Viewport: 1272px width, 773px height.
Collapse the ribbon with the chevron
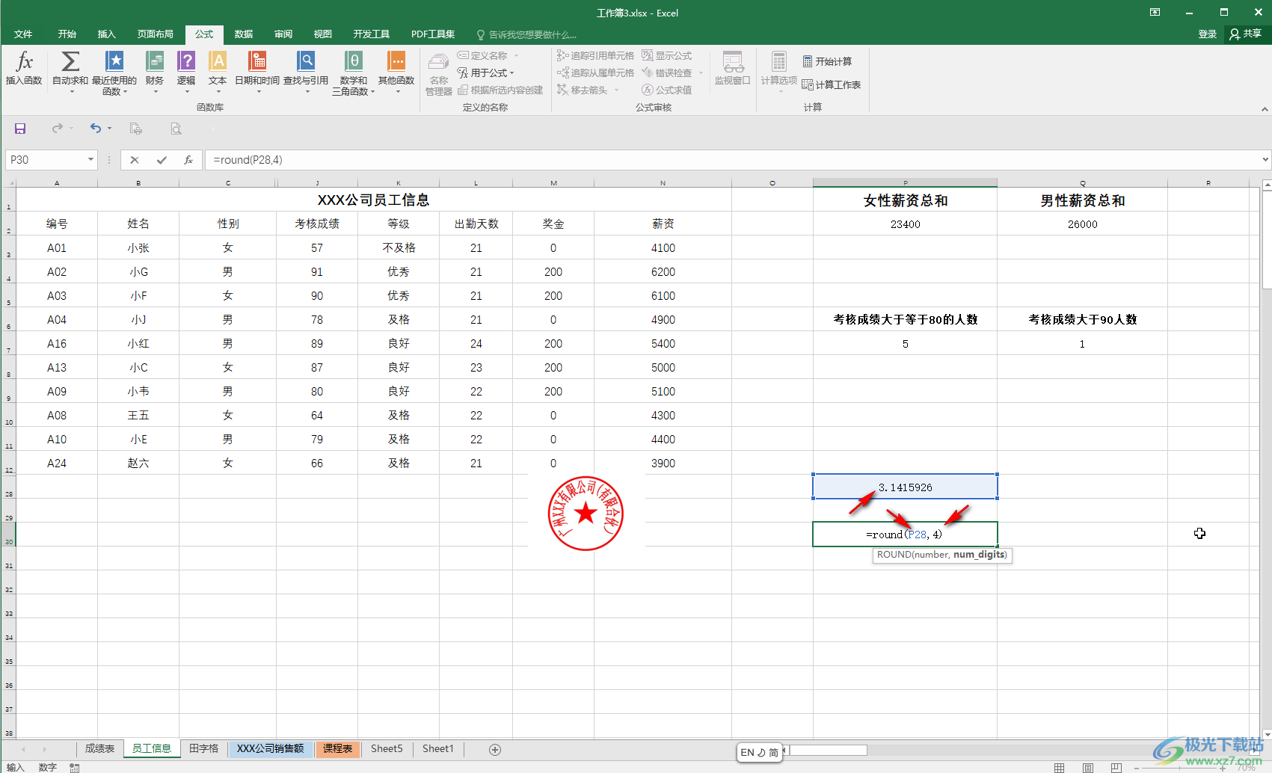(1265, 109)
